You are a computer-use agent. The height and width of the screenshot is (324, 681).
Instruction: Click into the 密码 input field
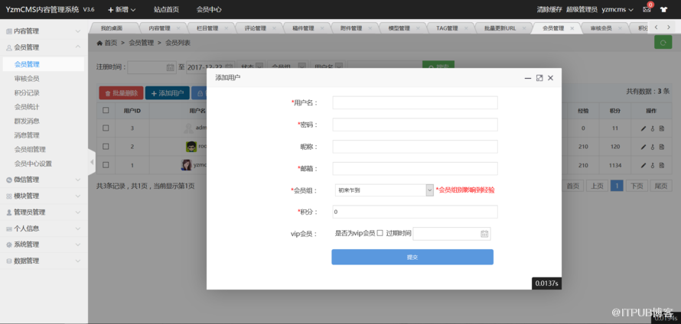click(415, 125)
